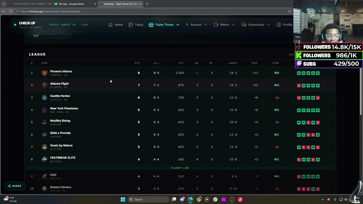Click Phoenix Inferno's +13 diff value
The width and height of the screenshot is (363, 204).
[x=255, y=73]
